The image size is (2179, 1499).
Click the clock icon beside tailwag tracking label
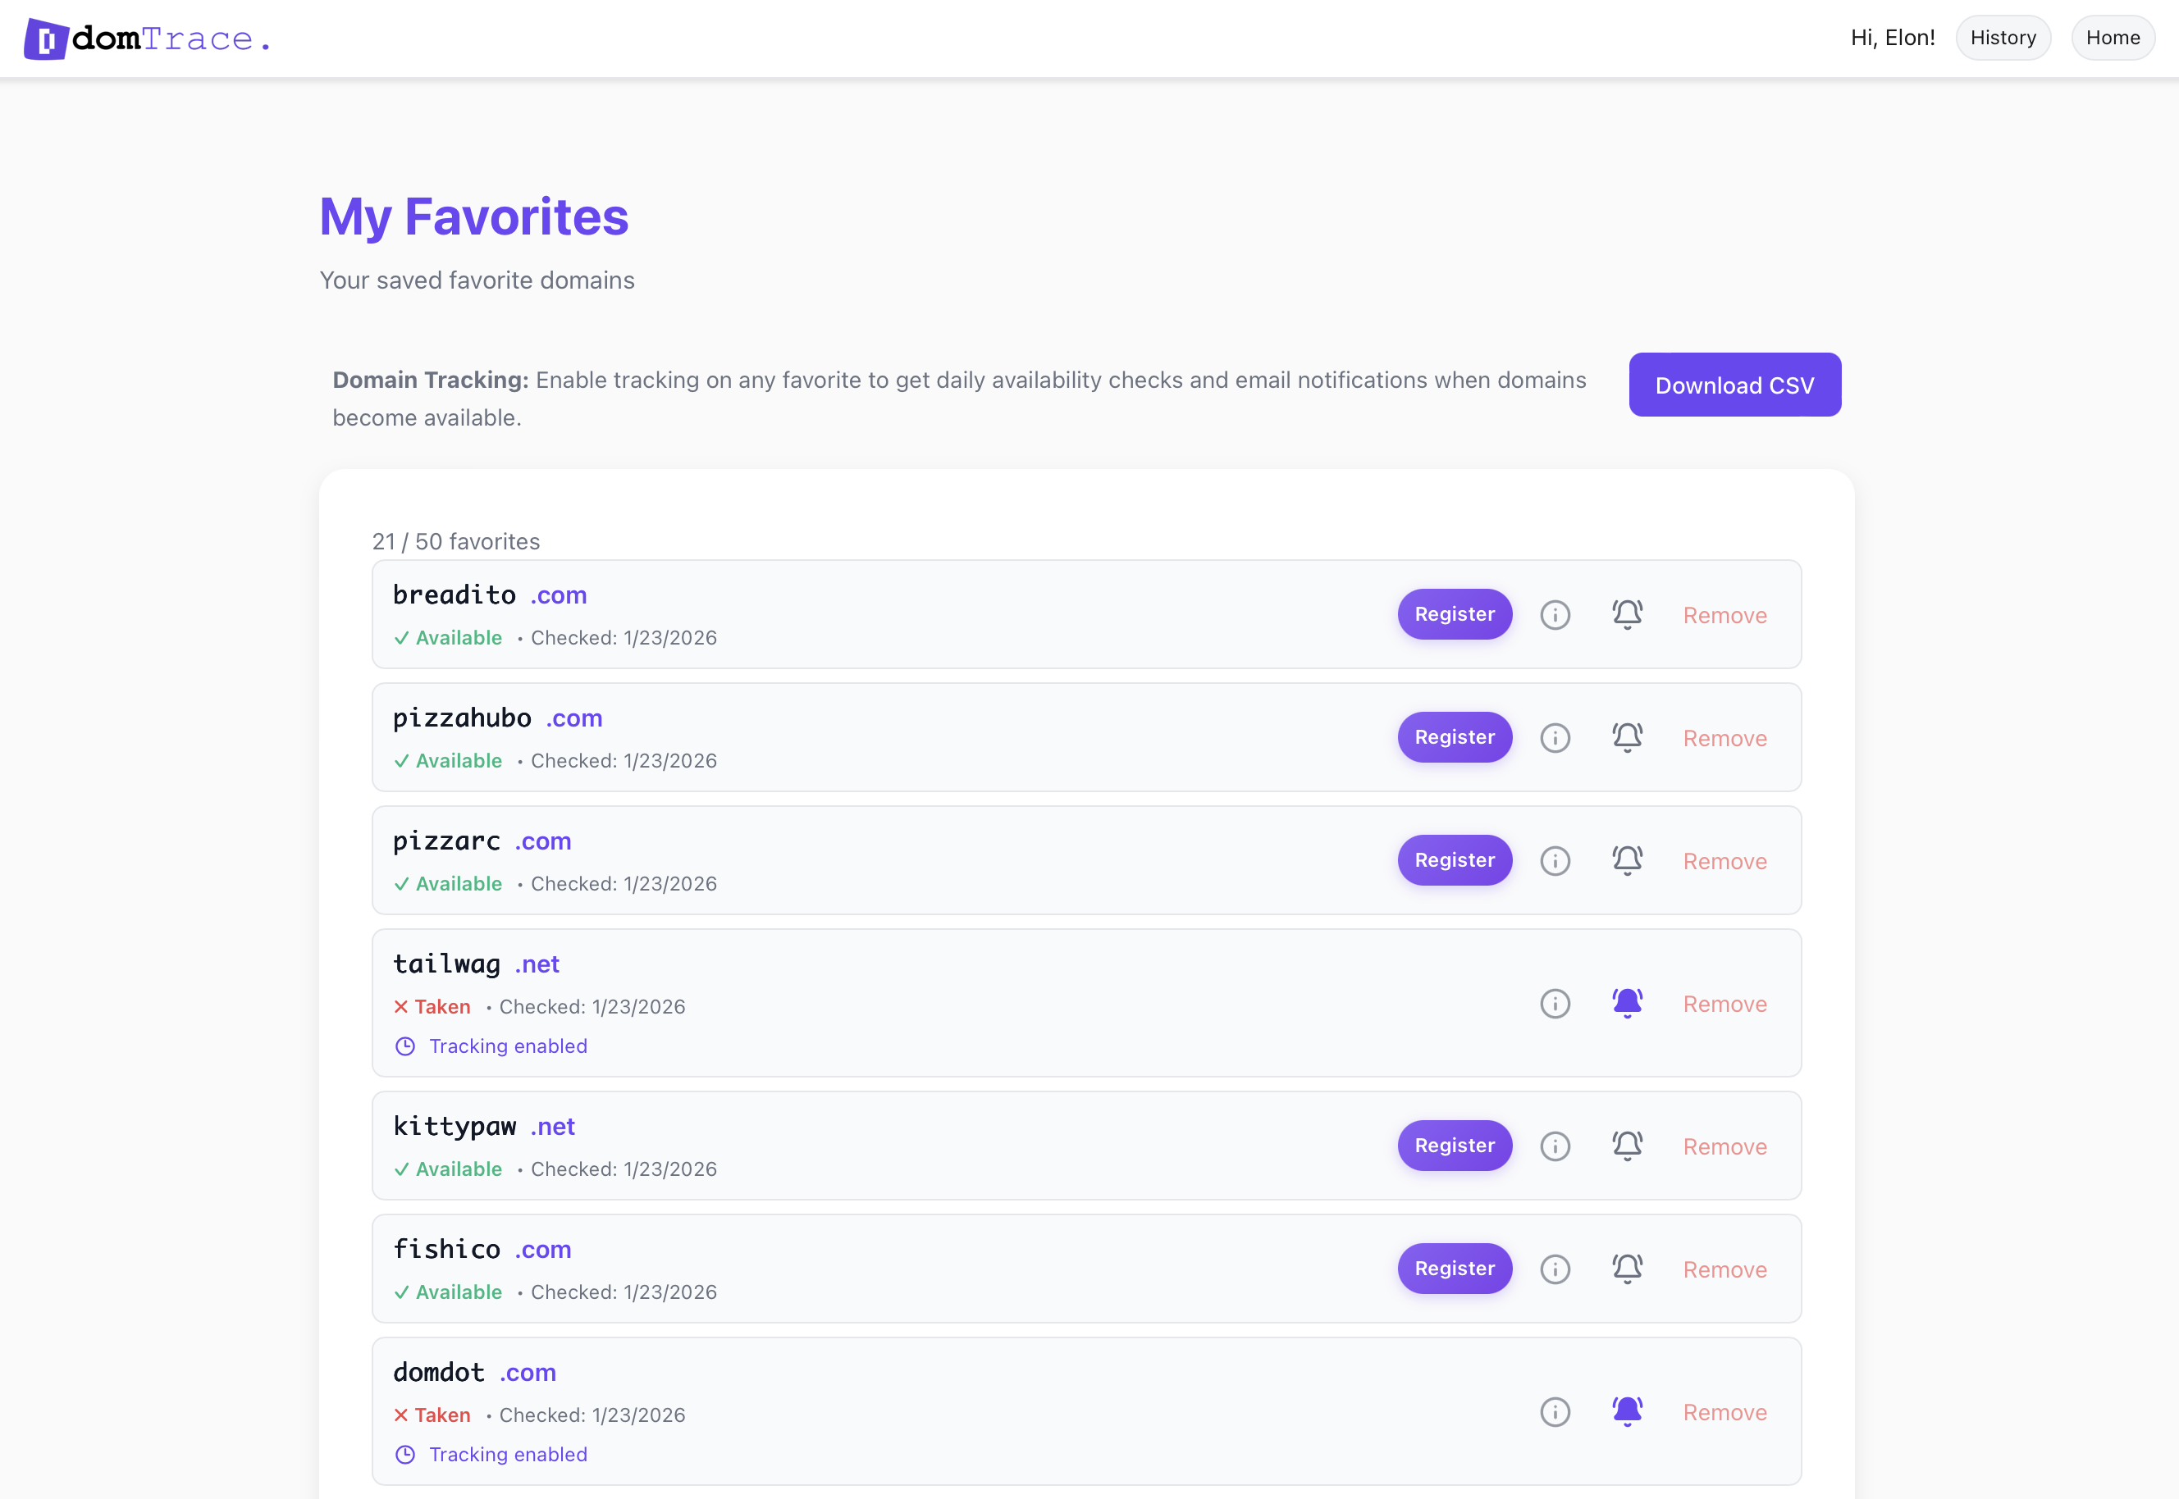[x=404, y=1046]
